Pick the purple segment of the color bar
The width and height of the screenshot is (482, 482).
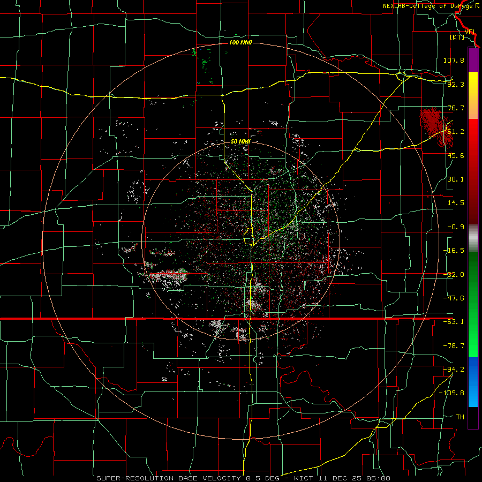point(473,59)
